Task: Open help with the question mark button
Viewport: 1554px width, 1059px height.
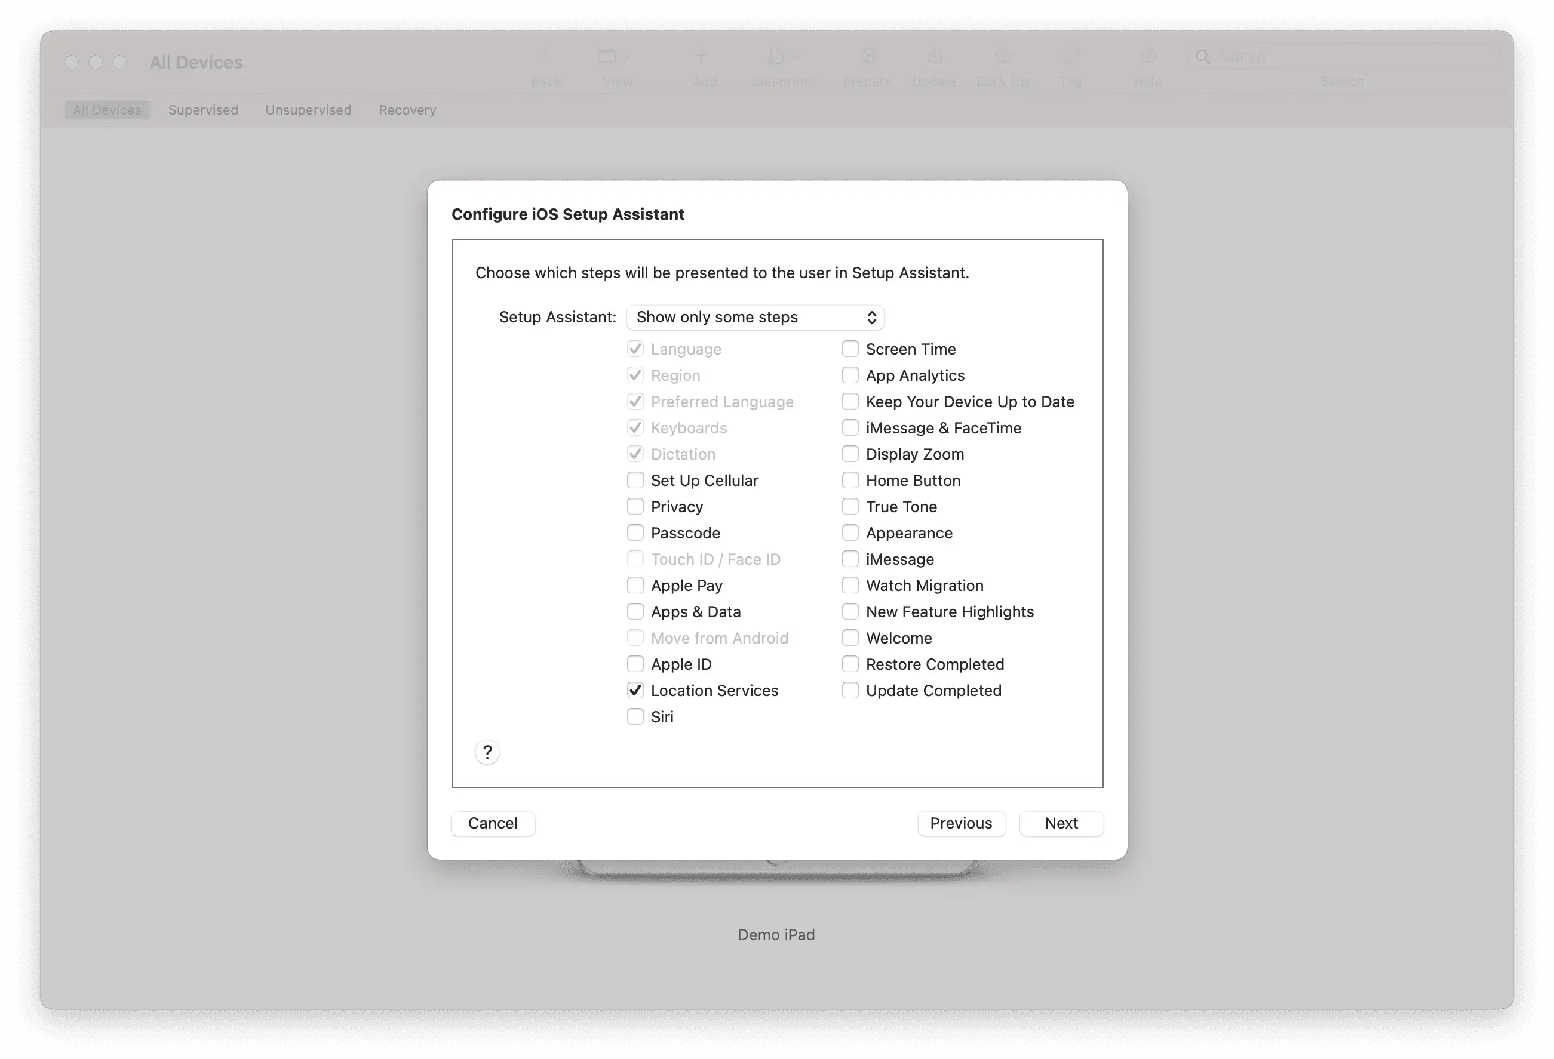Action: coord(487,752)
